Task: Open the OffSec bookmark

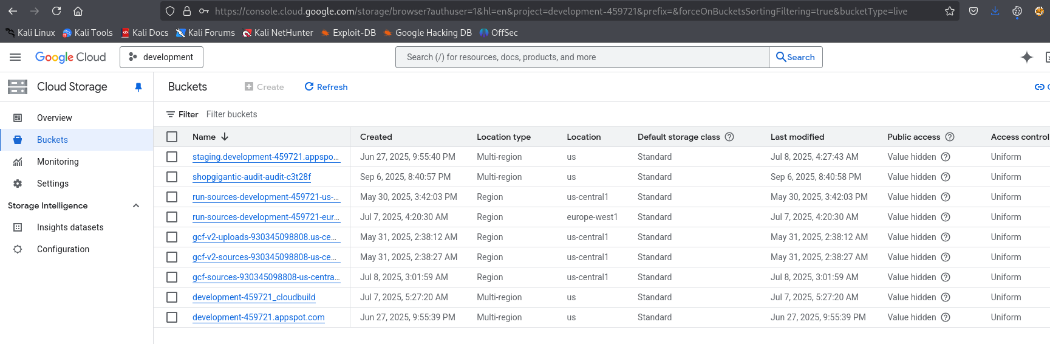Action: coord(499,33)
